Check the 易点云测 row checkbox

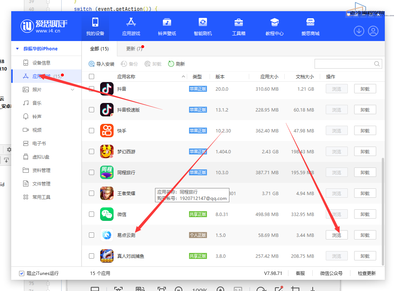(92, 235)
